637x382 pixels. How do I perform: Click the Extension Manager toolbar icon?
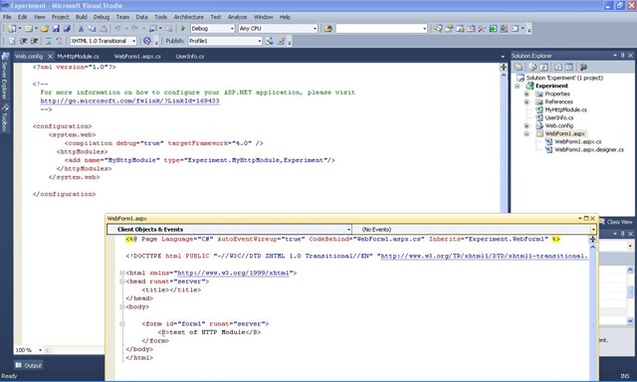click(x=504, y=29)
